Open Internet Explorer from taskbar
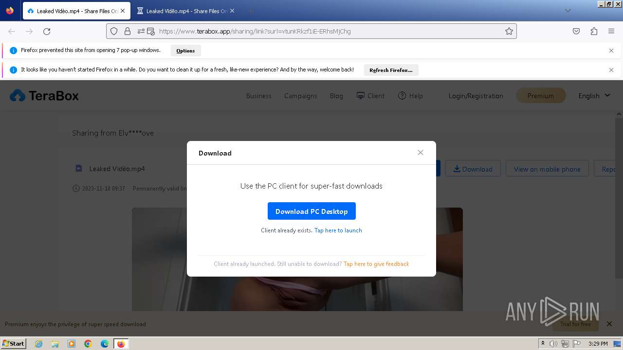 tap(38, 344)
